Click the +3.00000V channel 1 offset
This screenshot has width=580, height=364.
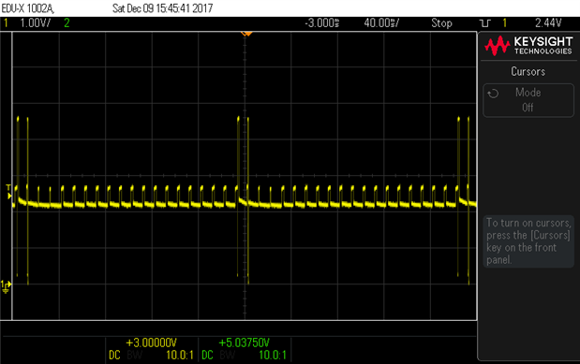pos(151,342)
